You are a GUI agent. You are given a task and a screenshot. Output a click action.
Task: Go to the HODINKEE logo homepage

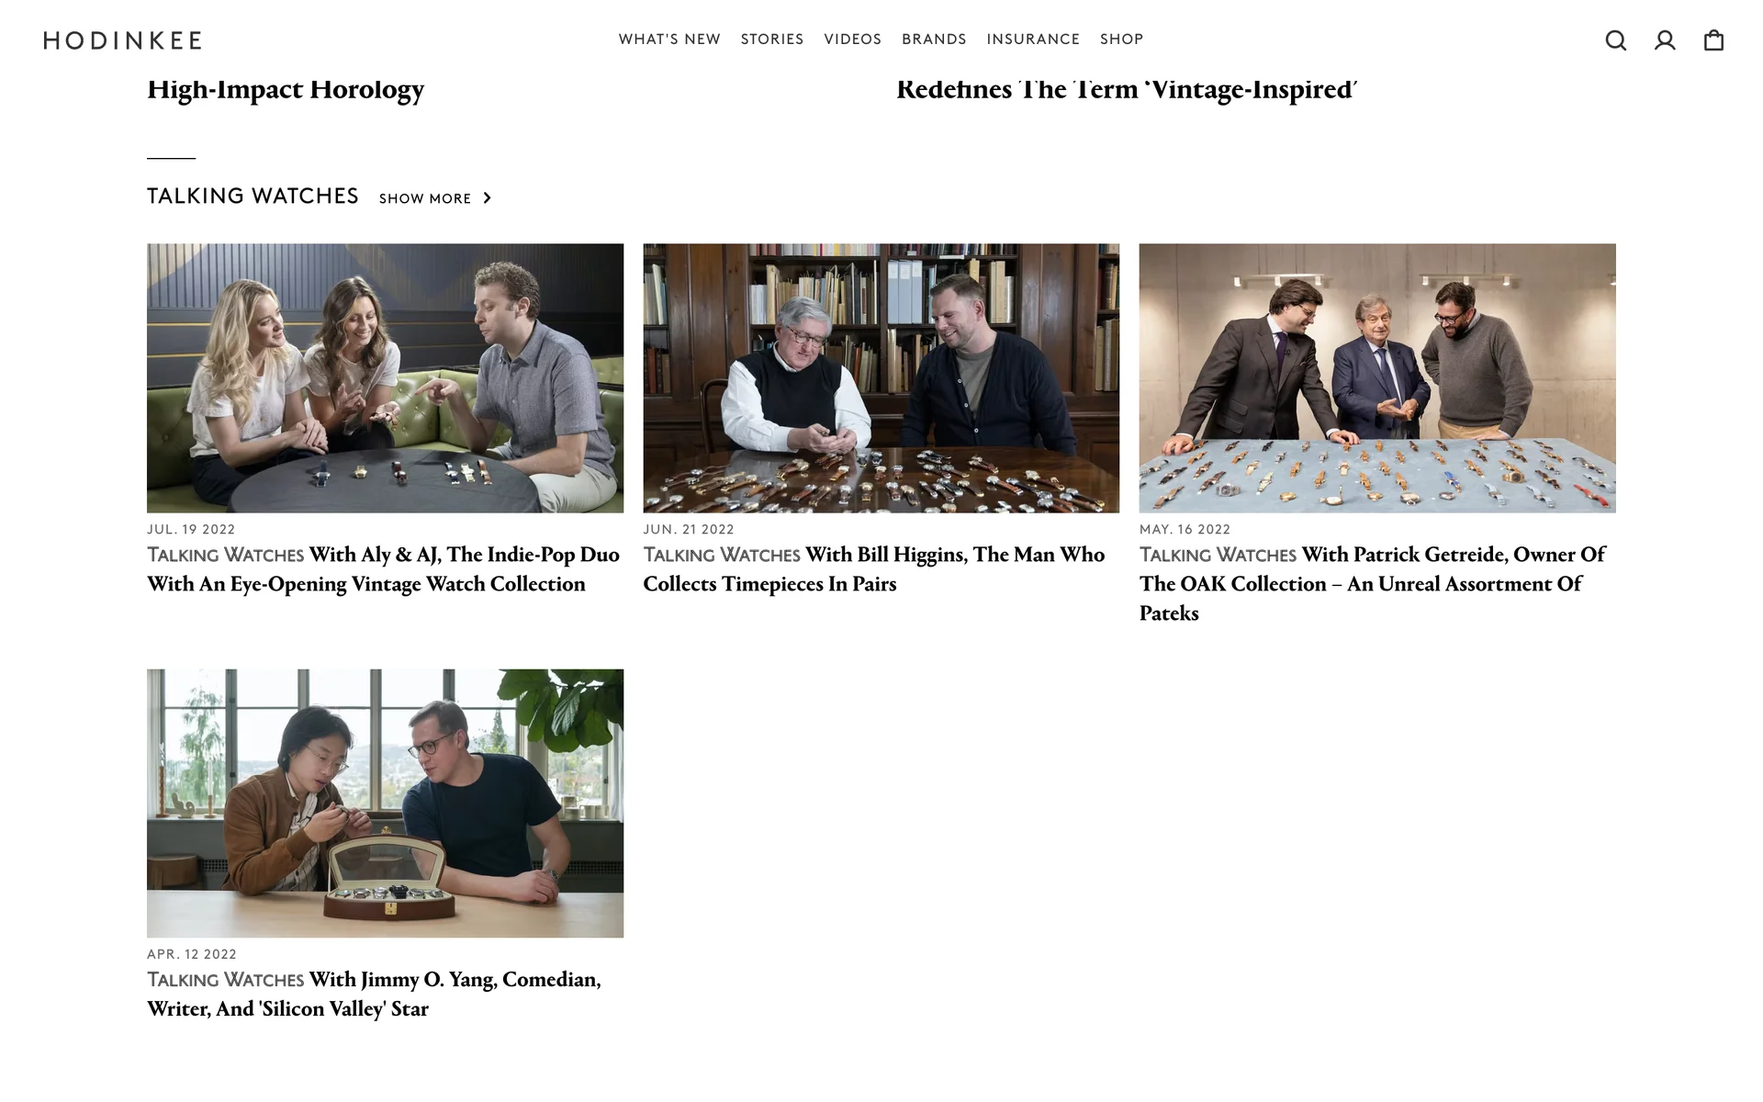[123, 40]
